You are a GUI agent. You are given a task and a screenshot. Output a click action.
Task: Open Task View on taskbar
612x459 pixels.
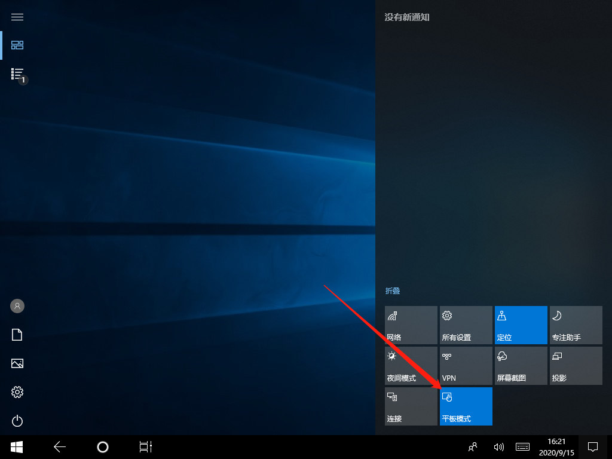(146, 446)
